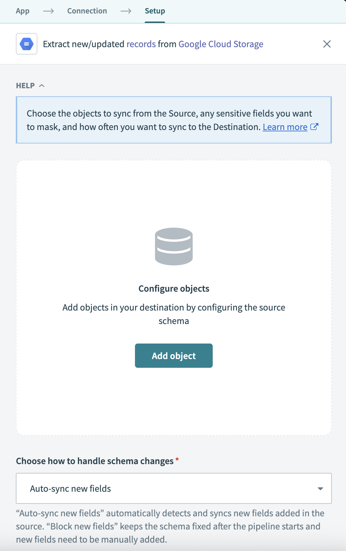Go back to the App step
Viewport: 346px width, 551px height.
point(22,11)
